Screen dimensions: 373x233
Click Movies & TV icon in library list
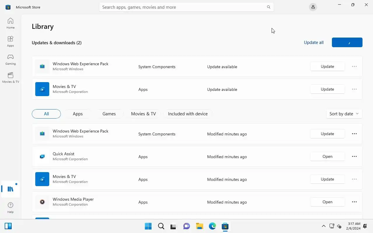click(x=42, y=179)
